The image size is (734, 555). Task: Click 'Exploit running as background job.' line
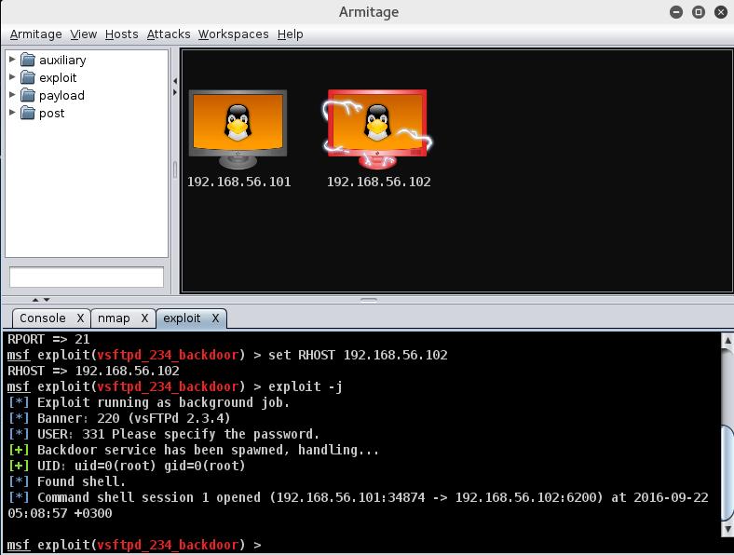pyautogui.click(x=149, y=402)
